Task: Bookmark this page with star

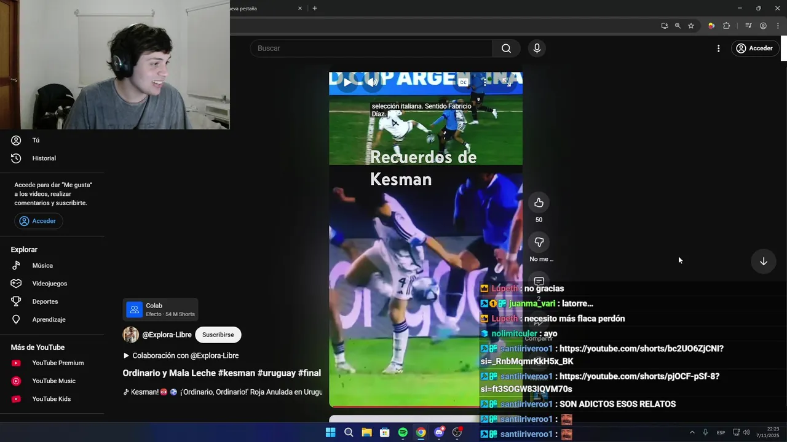Action: [691, 26]
